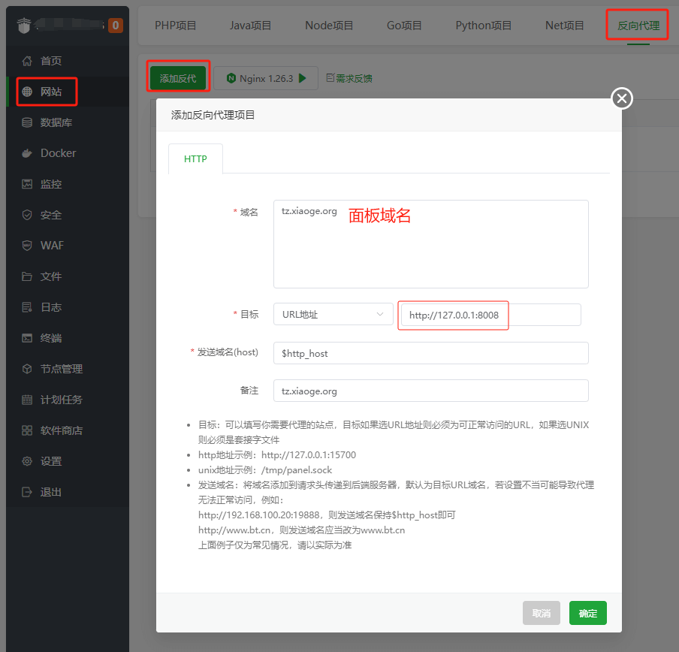The width and height of the screenshot is (679, 652).
Task: Click the 监控 monitor icon
Action: tap(27, 184)
